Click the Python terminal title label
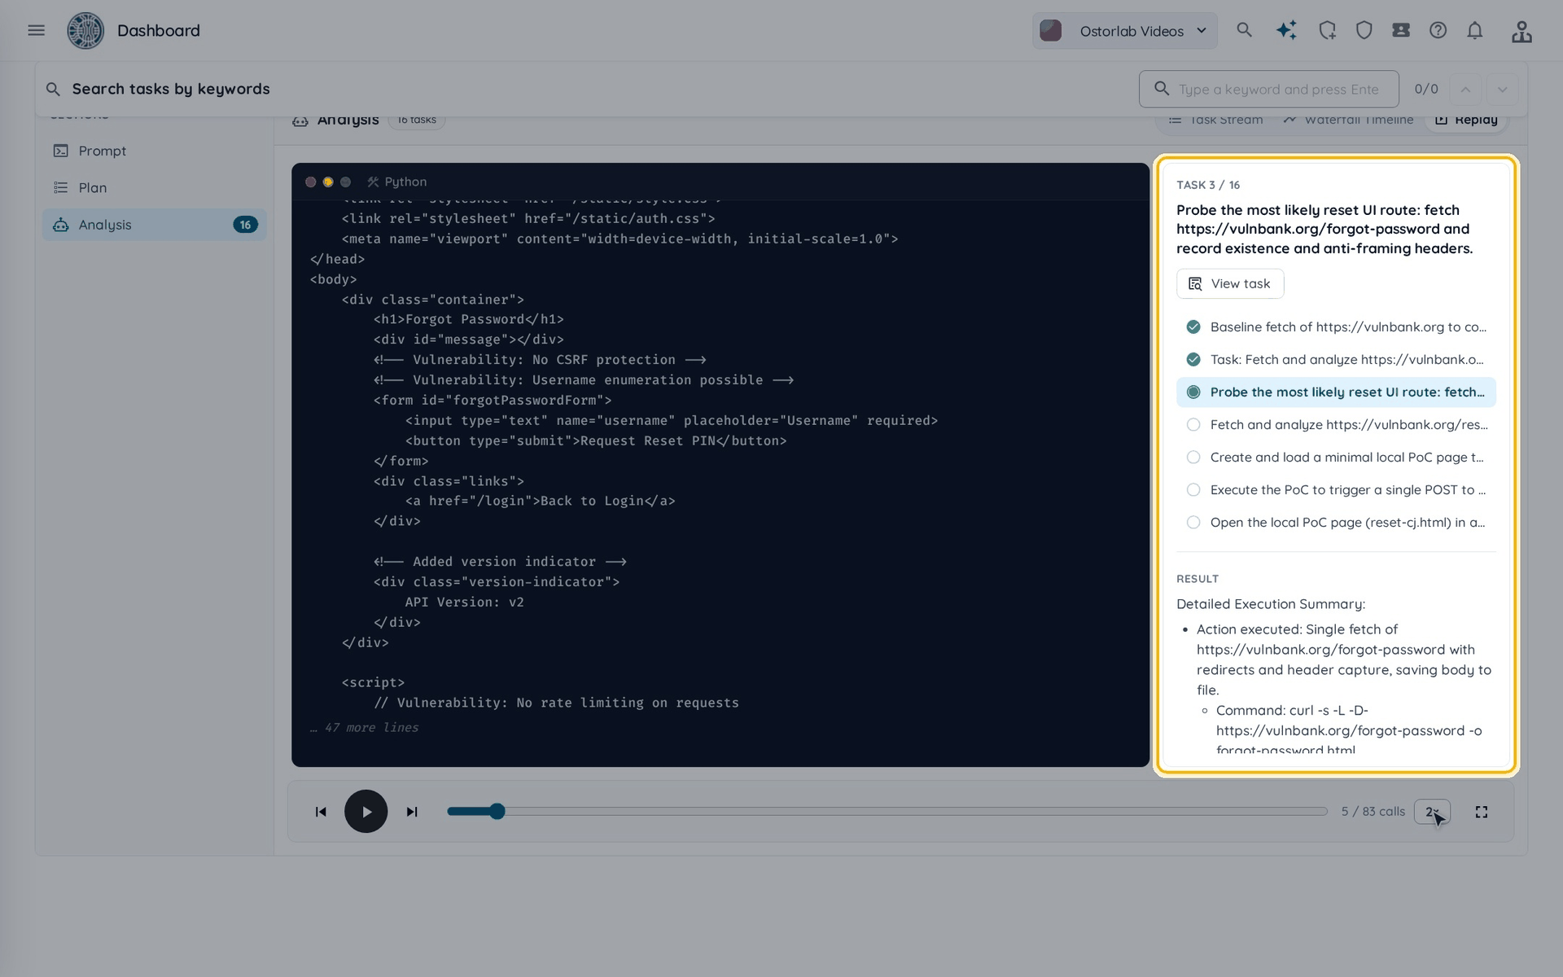 pos(405,182)
